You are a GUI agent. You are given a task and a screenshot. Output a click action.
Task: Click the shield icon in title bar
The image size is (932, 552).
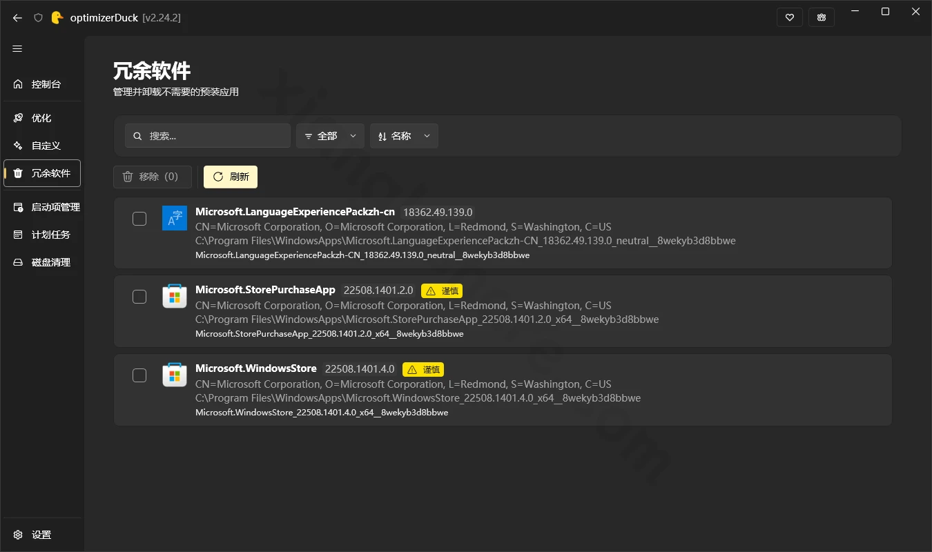click(x=39, y=18)
